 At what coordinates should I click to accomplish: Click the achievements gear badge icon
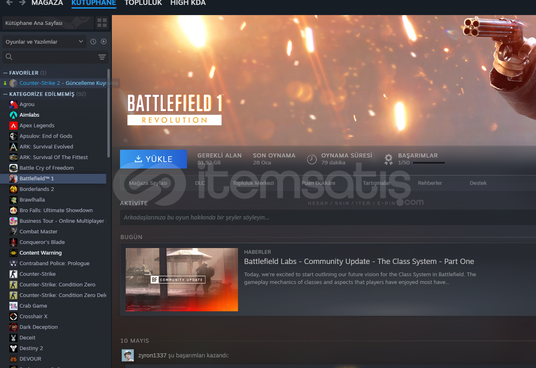[x=389, y=159]
